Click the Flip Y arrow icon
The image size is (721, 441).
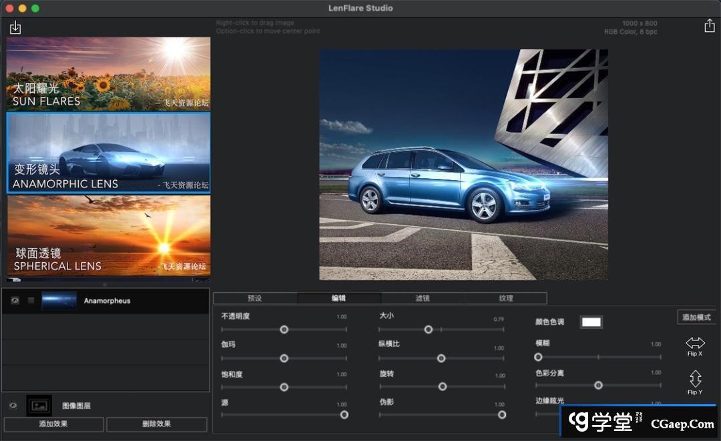point(695,379)
